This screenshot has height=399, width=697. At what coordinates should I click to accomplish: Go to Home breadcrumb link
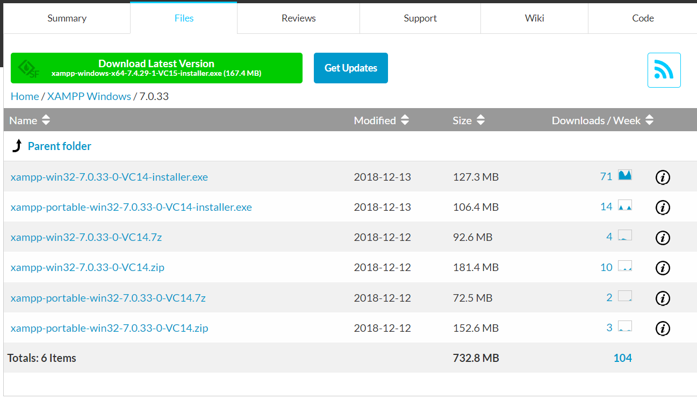point(25,96)
